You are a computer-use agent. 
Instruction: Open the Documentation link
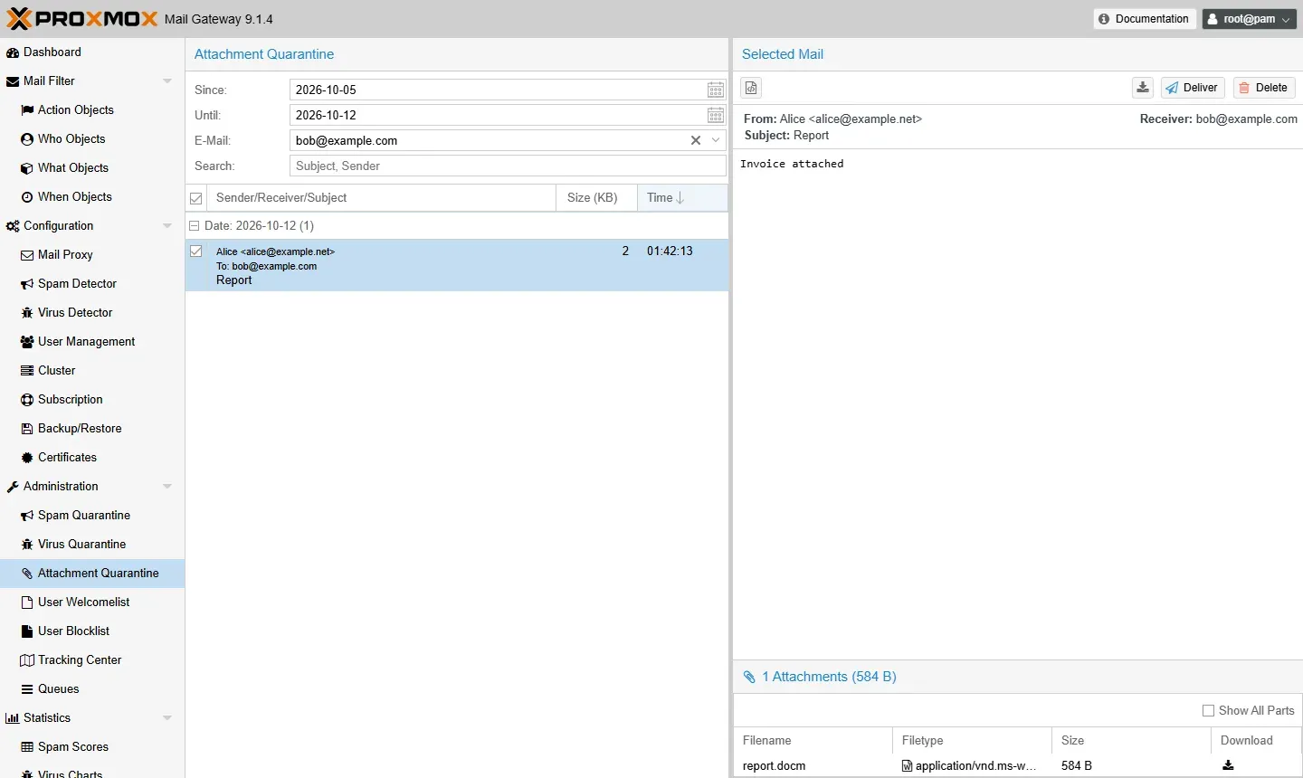click(x=1145, y=19)
